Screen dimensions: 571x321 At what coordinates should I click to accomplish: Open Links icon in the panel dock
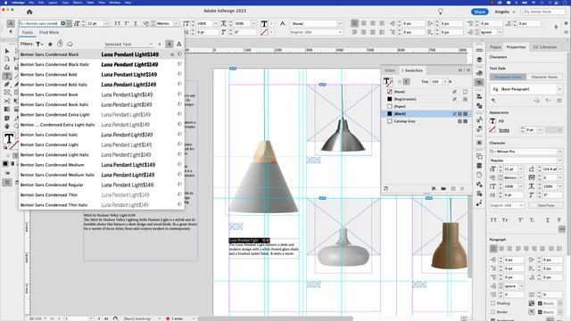(x=479, y=50)
